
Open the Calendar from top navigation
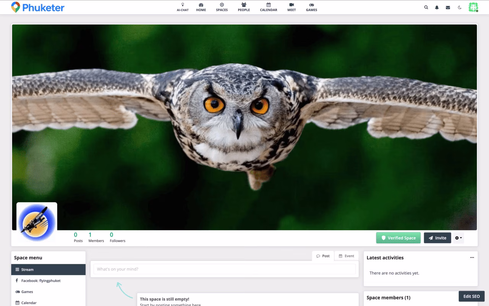click(x=269, y=7)
